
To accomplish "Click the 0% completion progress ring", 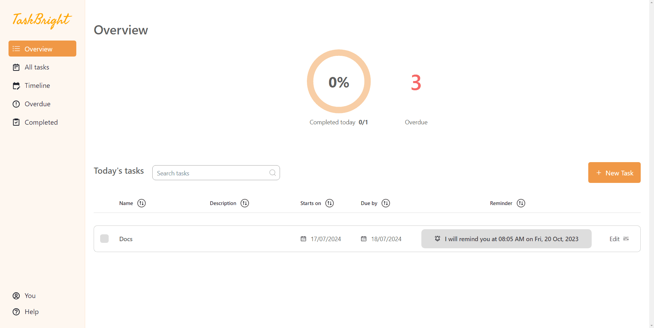I will [339, 81].
